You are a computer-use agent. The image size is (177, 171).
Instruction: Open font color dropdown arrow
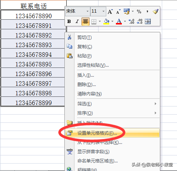(125, 22)
